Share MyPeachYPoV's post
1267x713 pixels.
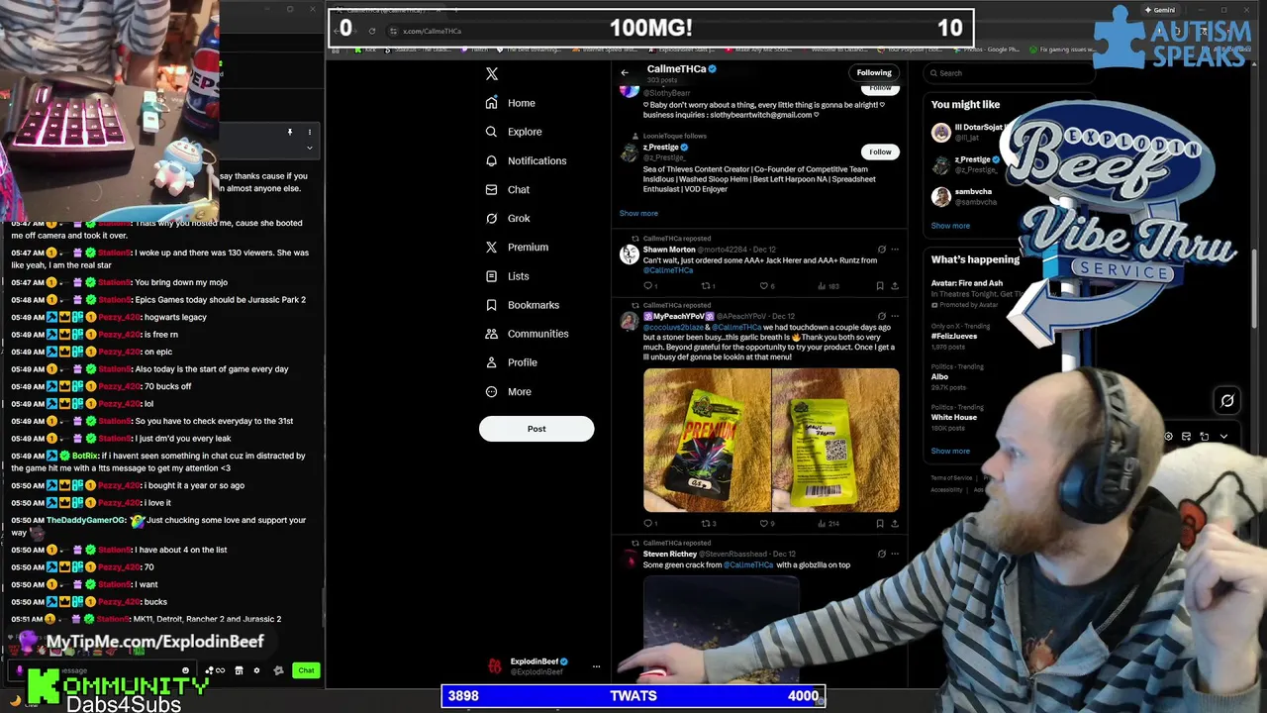tap(895, 523)
